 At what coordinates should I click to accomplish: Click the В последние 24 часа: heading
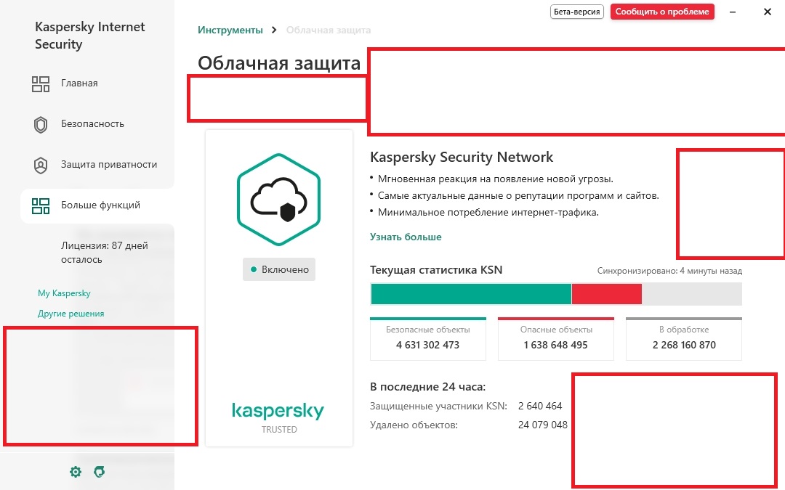[427, 386]
